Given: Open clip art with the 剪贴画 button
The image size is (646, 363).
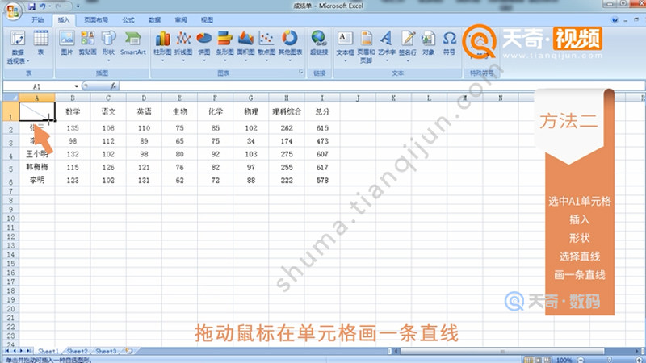Looking at the screenshot, I should click(x=87, y=43).
